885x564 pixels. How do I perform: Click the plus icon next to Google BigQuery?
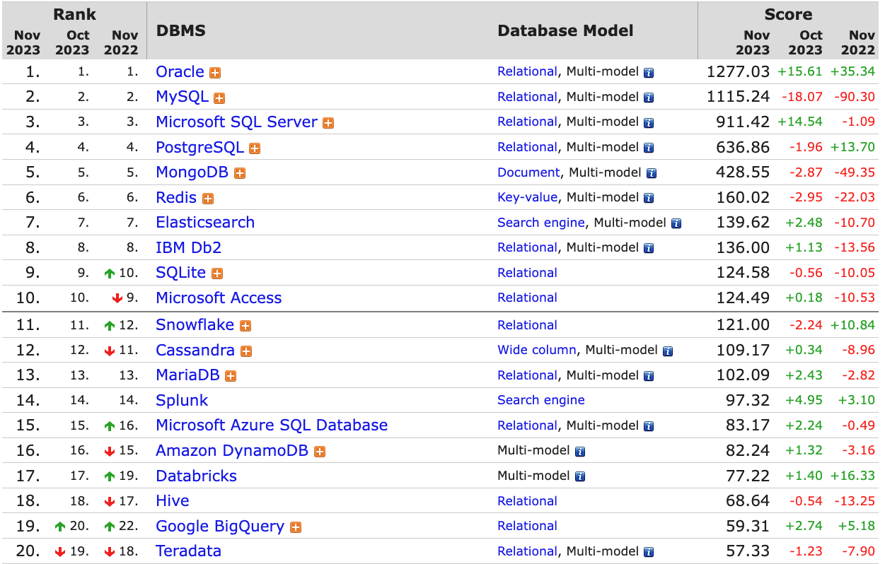tap(296, 527)
